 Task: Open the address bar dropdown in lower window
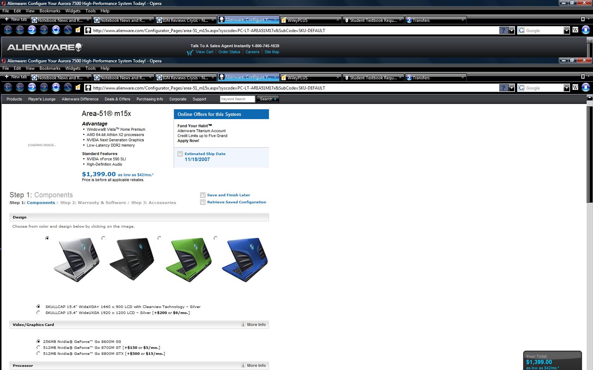tap(511, 88)
